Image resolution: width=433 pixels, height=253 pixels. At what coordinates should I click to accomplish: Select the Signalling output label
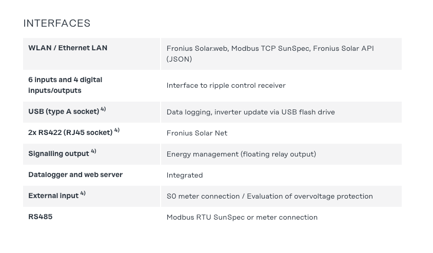point(58,153)
